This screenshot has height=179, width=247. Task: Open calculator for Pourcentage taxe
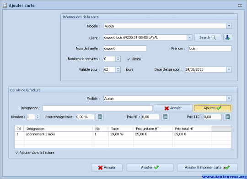(x=100, y=117)
